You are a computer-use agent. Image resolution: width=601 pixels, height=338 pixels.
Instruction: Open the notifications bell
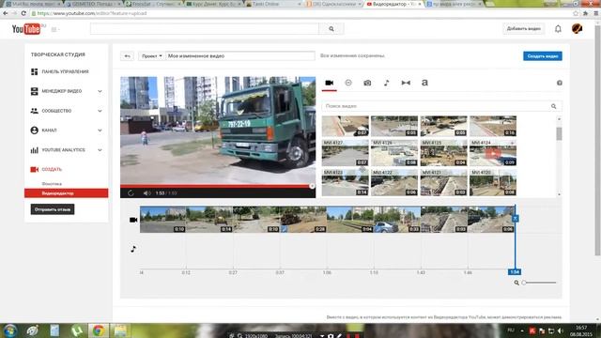coord(558,29)
